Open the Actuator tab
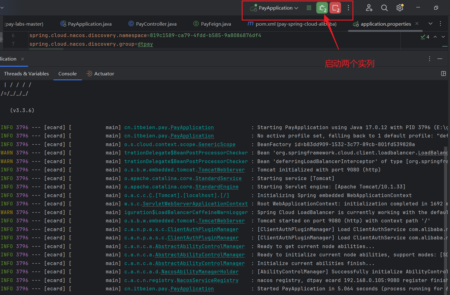Screen dimensions: 450x295 click(100, 74)
